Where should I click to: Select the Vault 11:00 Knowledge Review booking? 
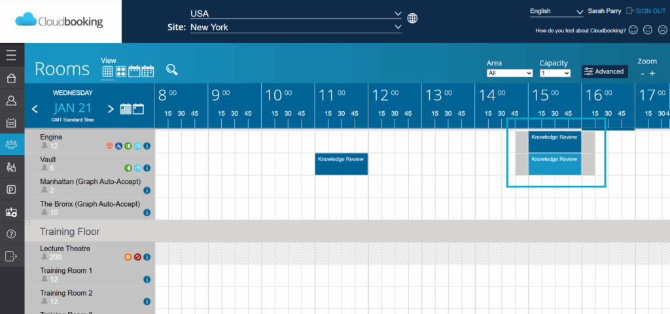point(341,164)
